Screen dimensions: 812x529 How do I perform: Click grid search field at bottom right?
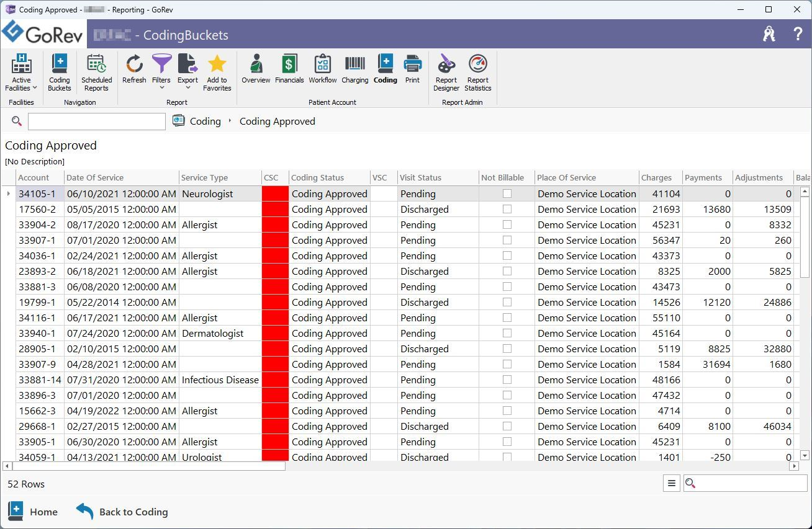[x=745, y=484]
